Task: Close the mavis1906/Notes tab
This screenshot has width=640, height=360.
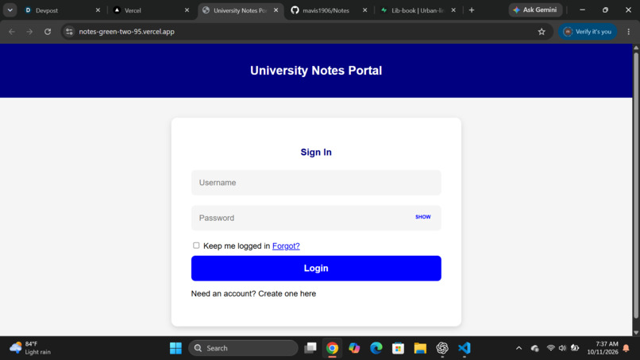Action: pos(365,10)
